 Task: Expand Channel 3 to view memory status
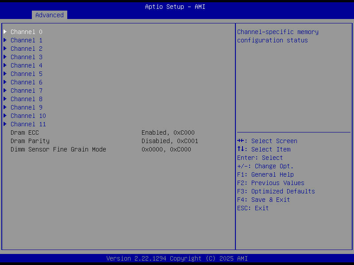pyautogui.click(x=26, y=57)
